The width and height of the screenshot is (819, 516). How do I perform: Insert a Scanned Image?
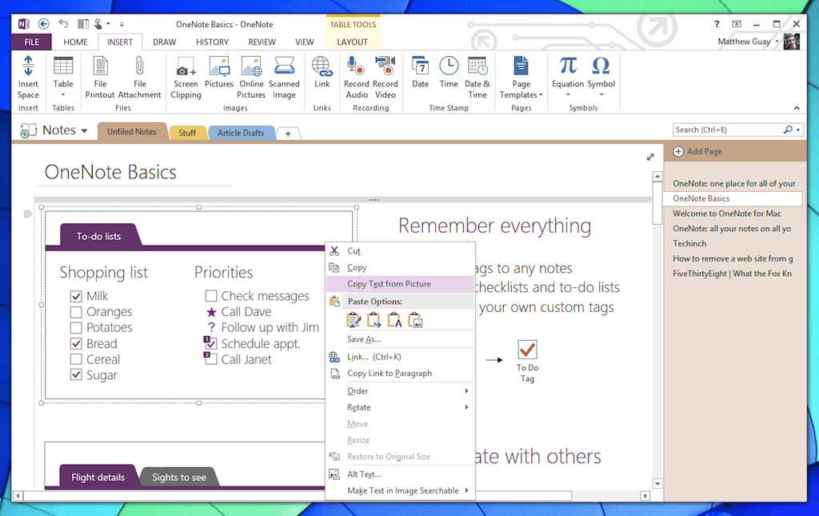(284, 77)
